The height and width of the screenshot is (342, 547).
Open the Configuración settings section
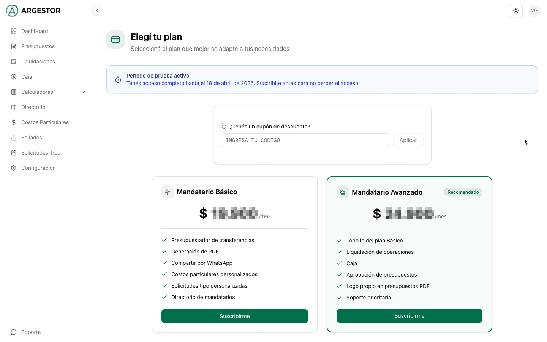click(x=38, y=168)
